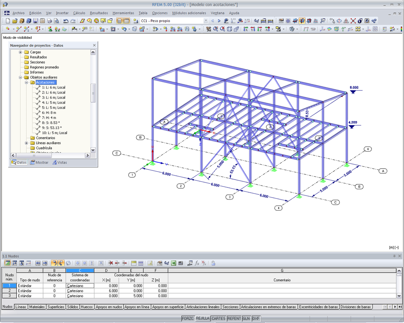Switch to Vistas navigator tab
The height and width of the screenshot is (323, 404).
coord(60,162)
